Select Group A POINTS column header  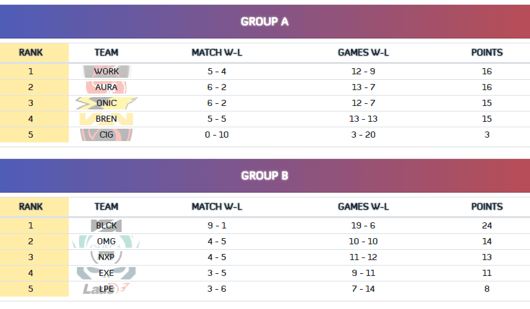pyautogui.click(x=487, y=52)
